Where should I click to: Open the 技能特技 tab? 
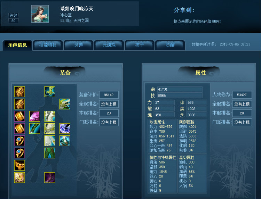(48, 45)
